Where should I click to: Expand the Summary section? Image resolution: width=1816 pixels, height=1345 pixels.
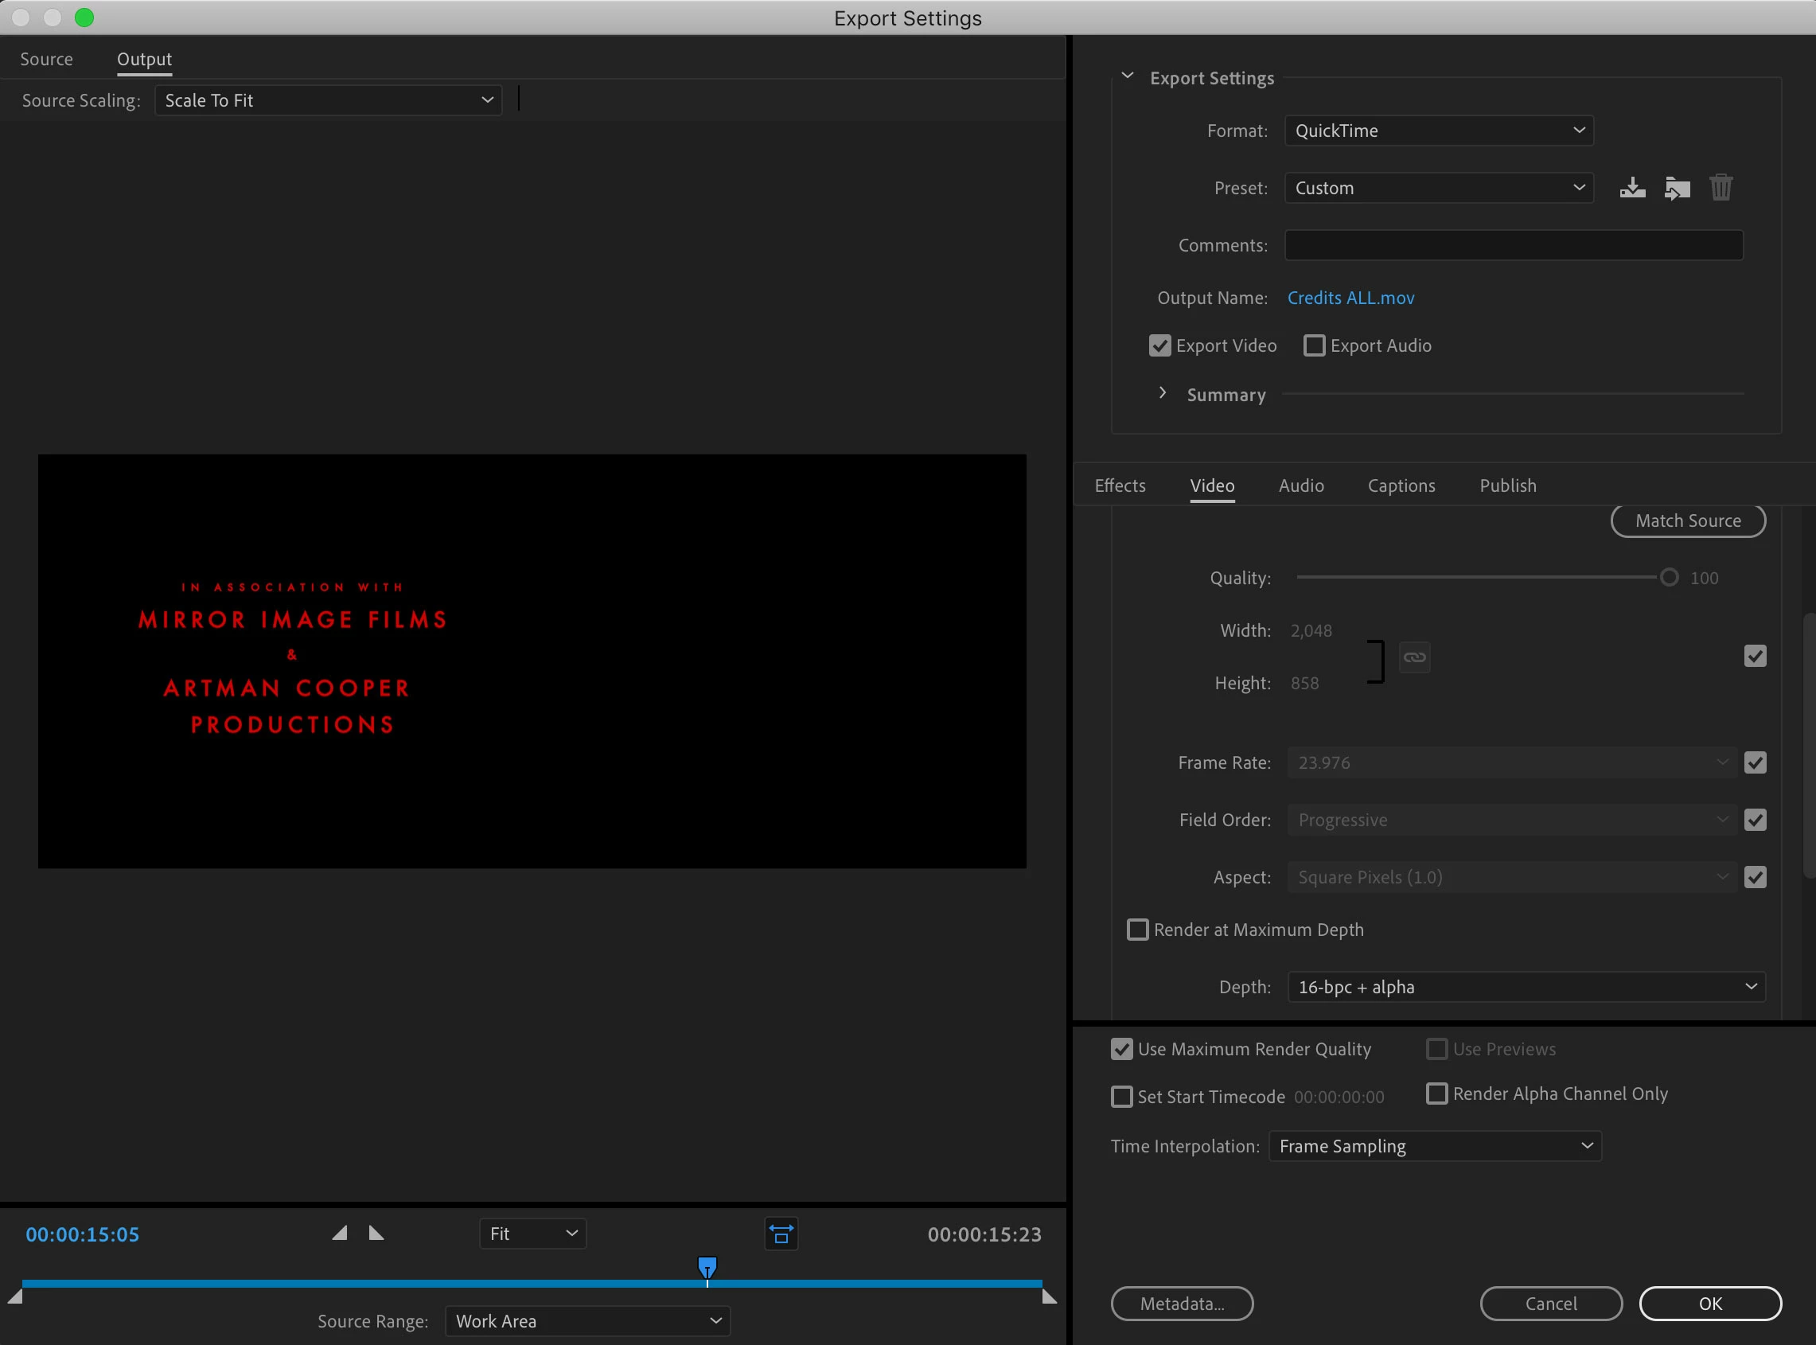(1163, 394)
